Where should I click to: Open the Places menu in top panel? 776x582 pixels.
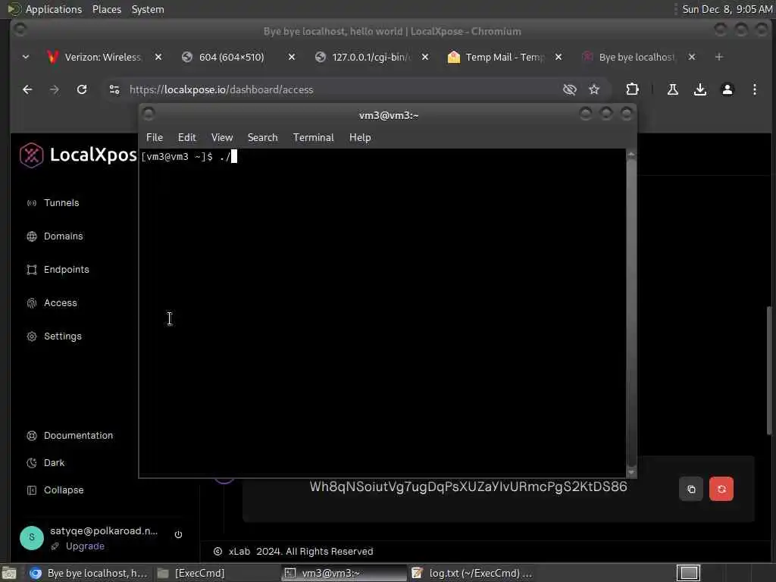[107, 9]
